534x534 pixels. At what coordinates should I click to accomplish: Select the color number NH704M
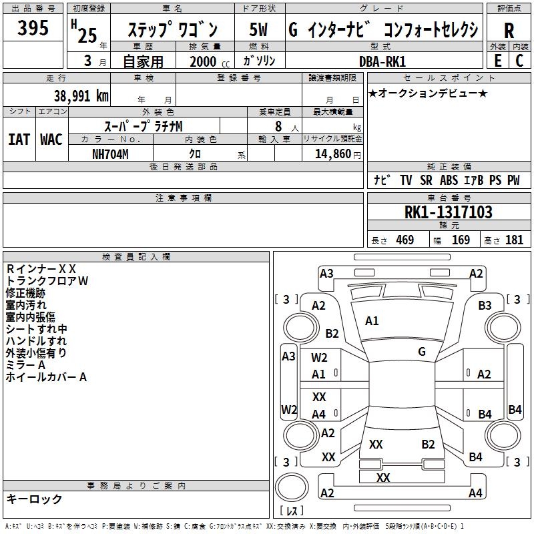[111, 153]
